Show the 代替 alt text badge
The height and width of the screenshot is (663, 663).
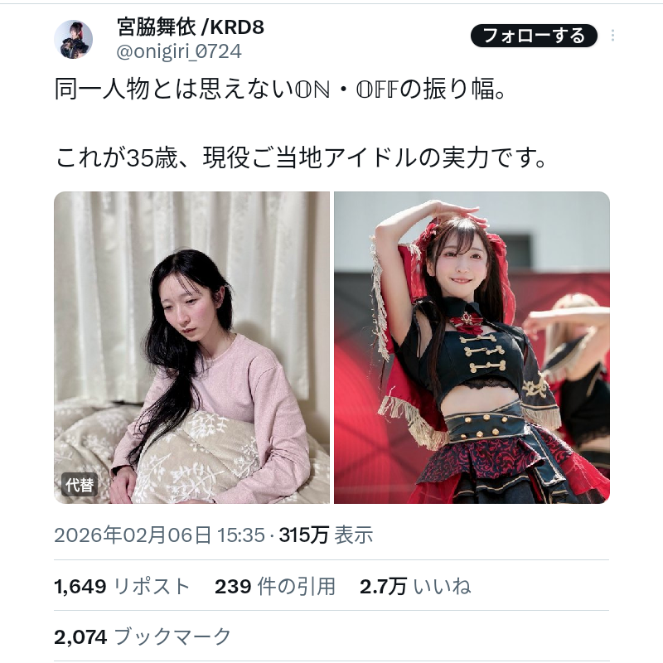pyautogui.click(x=80, y=485)
